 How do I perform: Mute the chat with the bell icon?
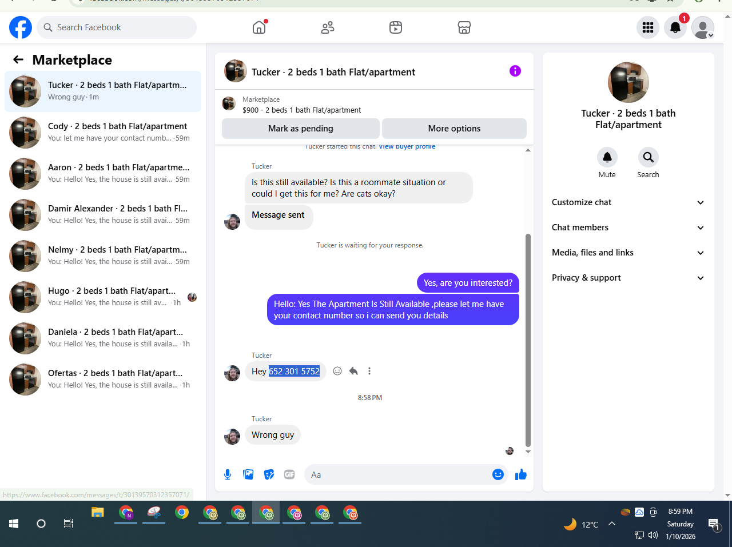(607, 157)
